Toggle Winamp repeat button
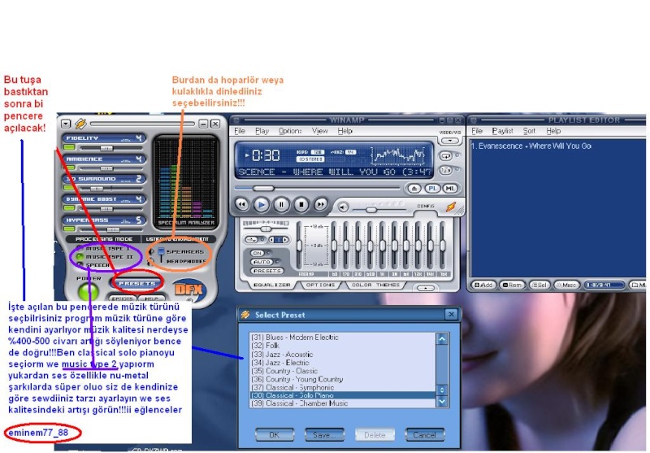650x453 pixels. [x=446, y=156]
